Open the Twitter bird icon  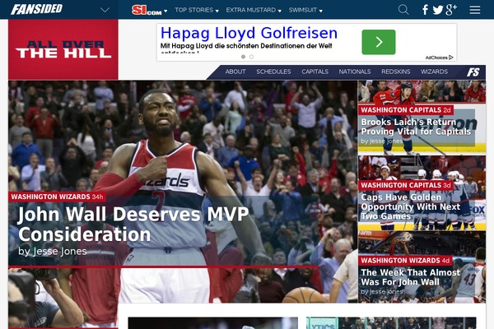(438, 10)
